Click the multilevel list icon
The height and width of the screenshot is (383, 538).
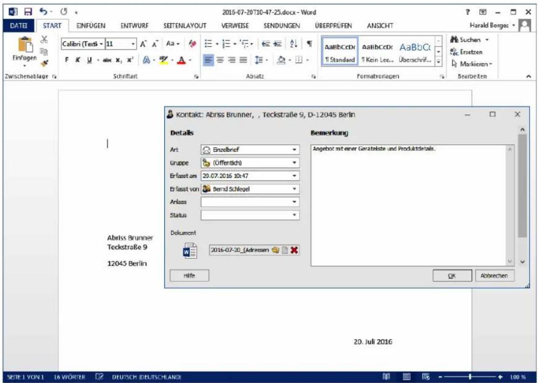pos(244,44)
